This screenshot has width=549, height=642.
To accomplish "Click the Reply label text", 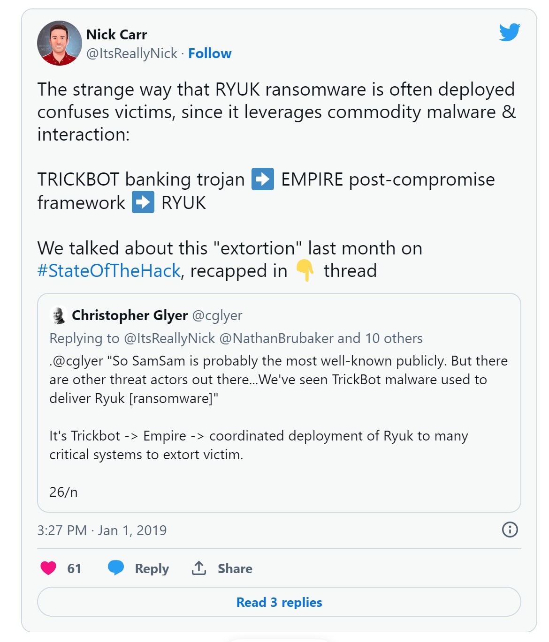I will [x=152, y=568].
